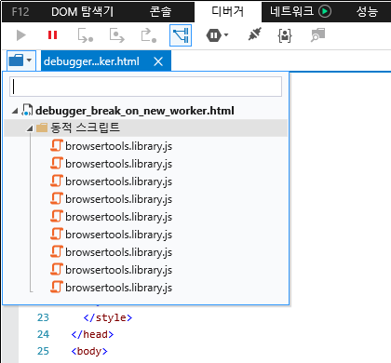Viewport: 391px width, 363px height.
Task: Collapse the debugger_break_on_new_worker.html tree node
Action: click(15, 111)
